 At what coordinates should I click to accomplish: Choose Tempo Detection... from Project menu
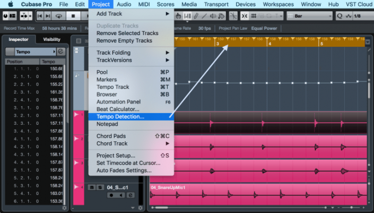pyautogui.click(x=131, y=116)
